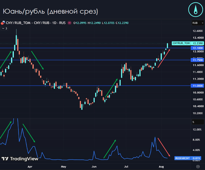
Task: Click the high value H12.2490
Action: 94,23
